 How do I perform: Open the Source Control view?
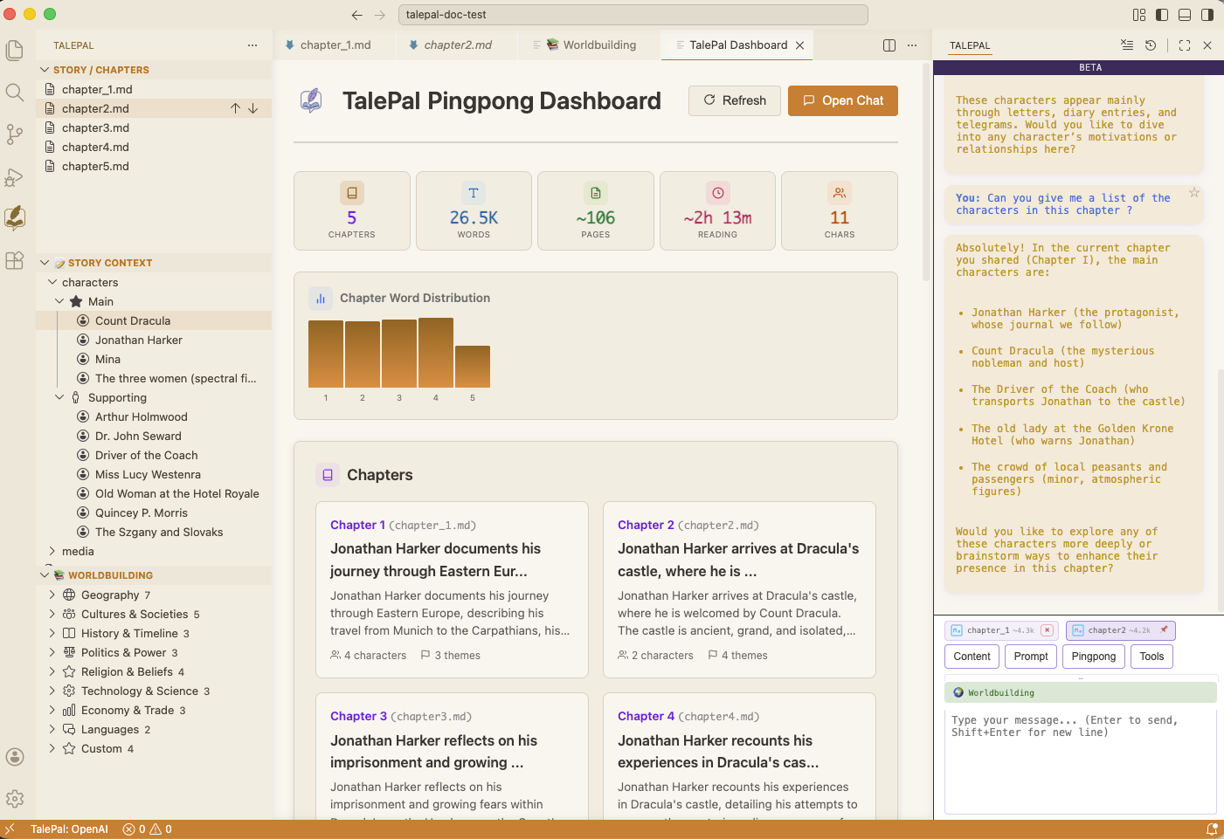pyautogui.click(x=14, y=134)
